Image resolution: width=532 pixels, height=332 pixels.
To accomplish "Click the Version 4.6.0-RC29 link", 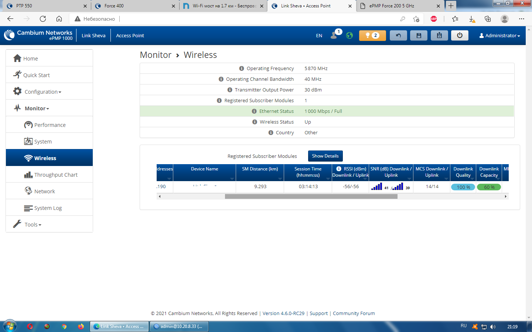I will tap(283, 313).
